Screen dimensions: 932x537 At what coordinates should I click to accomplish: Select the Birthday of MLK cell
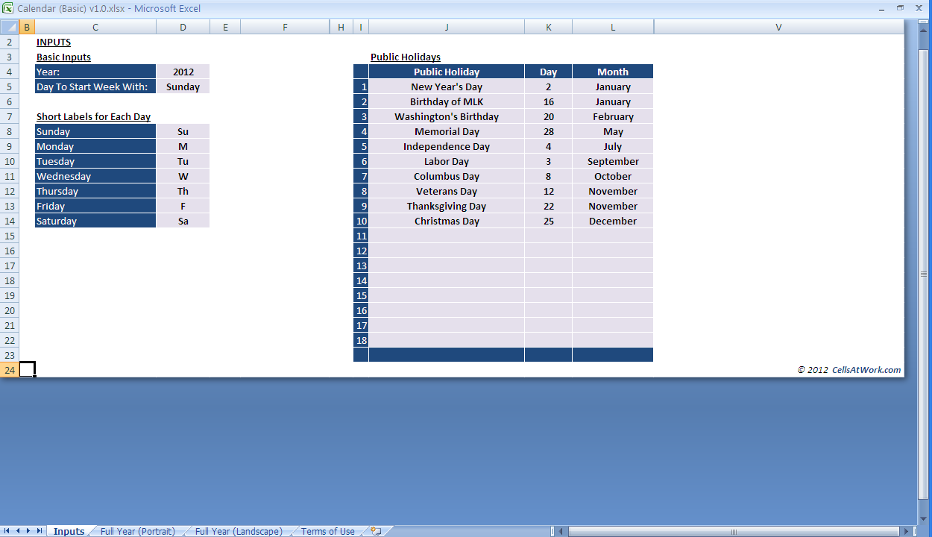pos(447,101)
